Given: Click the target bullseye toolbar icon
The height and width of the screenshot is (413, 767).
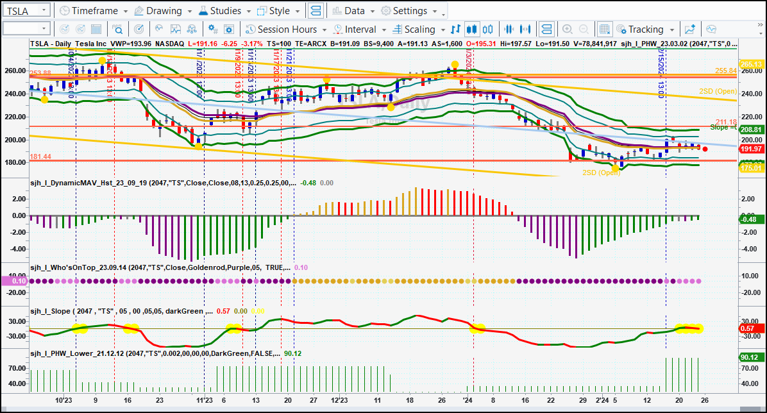Looking at the screenshot, I should coord(139,29).
